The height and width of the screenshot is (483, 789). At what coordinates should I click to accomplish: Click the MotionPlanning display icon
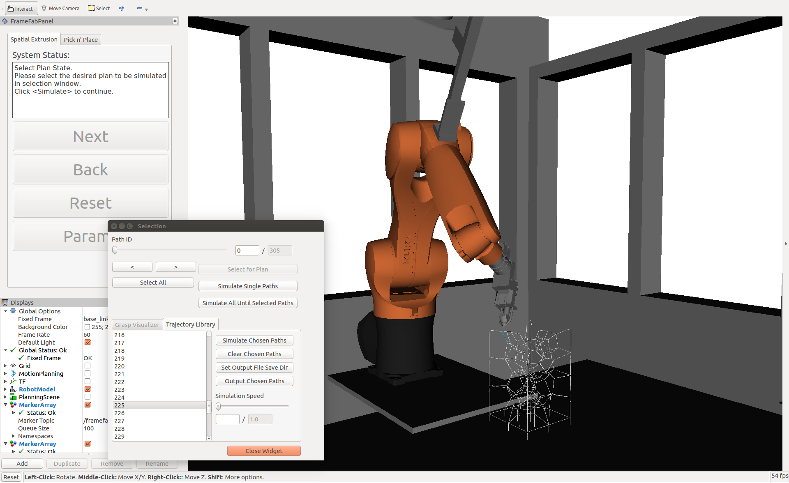[13, 373]
